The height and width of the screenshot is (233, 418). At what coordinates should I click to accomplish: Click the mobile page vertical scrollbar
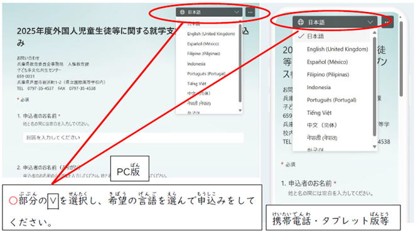point(401,58)
